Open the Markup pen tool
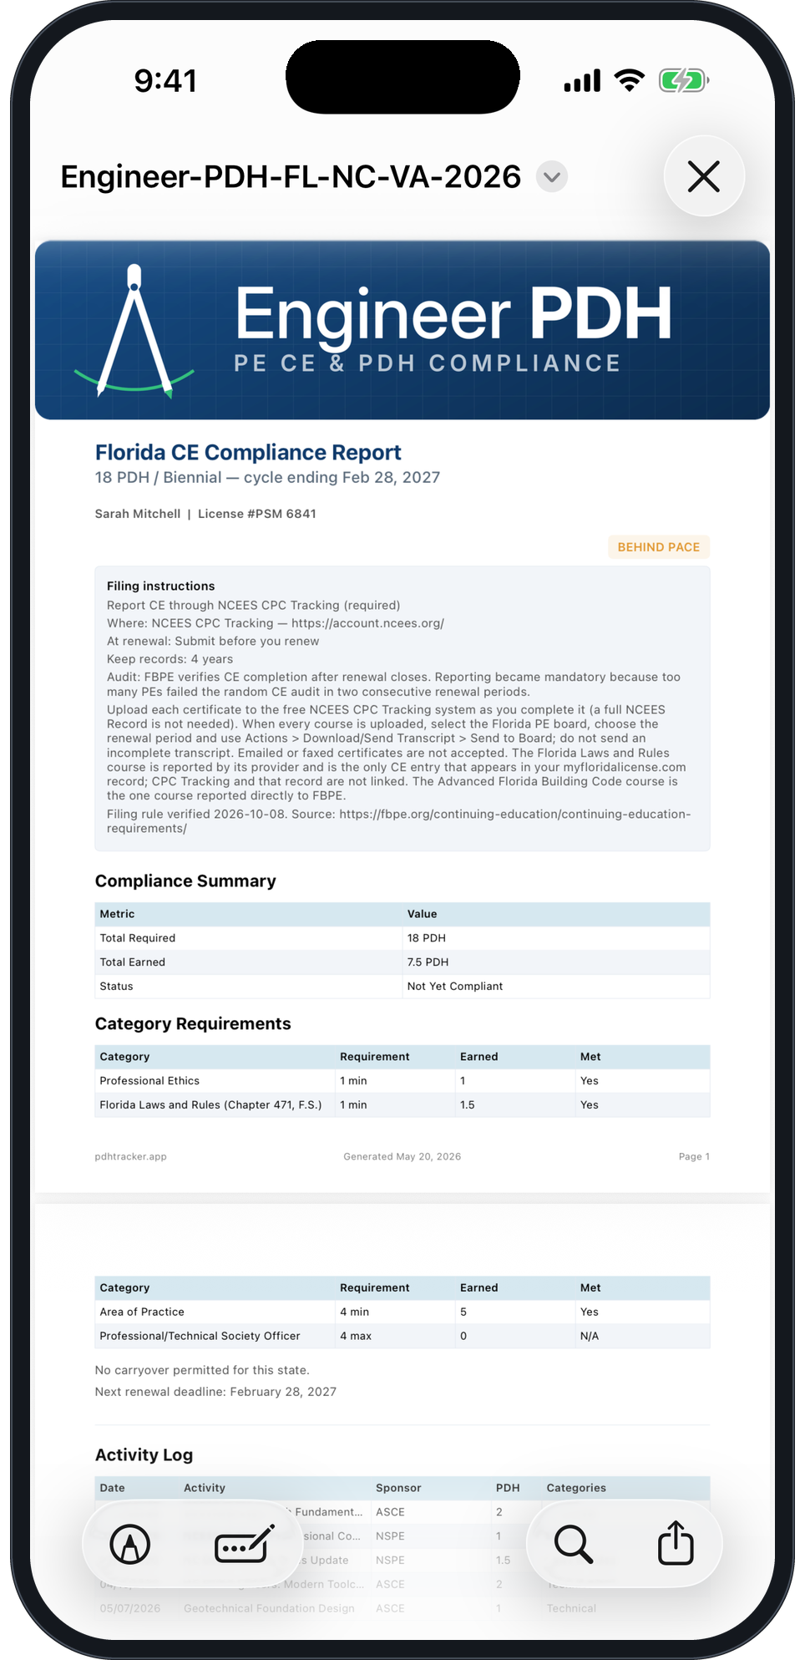805x1660 pixels. tap(130, 1544)
